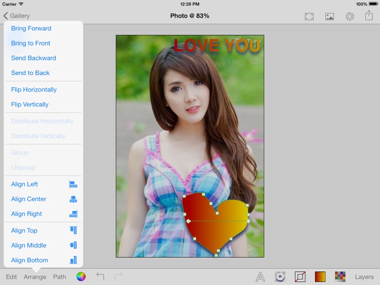
Task: Tap Distribute Vertically option
Action: (x=39, y=136)
